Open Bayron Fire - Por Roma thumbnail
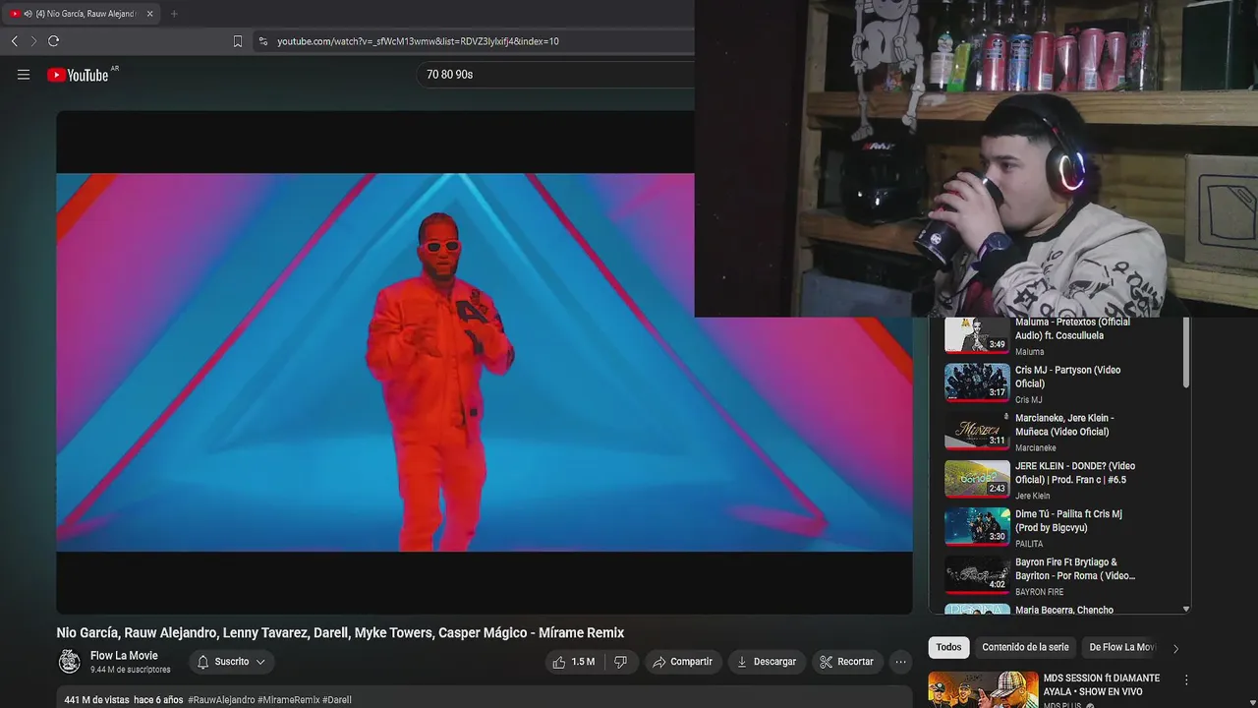 [977, 575]
